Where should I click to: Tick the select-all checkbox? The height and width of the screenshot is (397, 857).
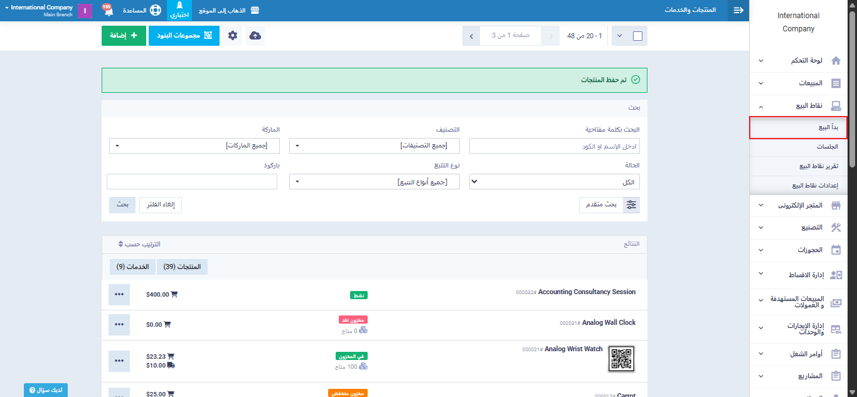pyautogui.click(x=637, y=36)
